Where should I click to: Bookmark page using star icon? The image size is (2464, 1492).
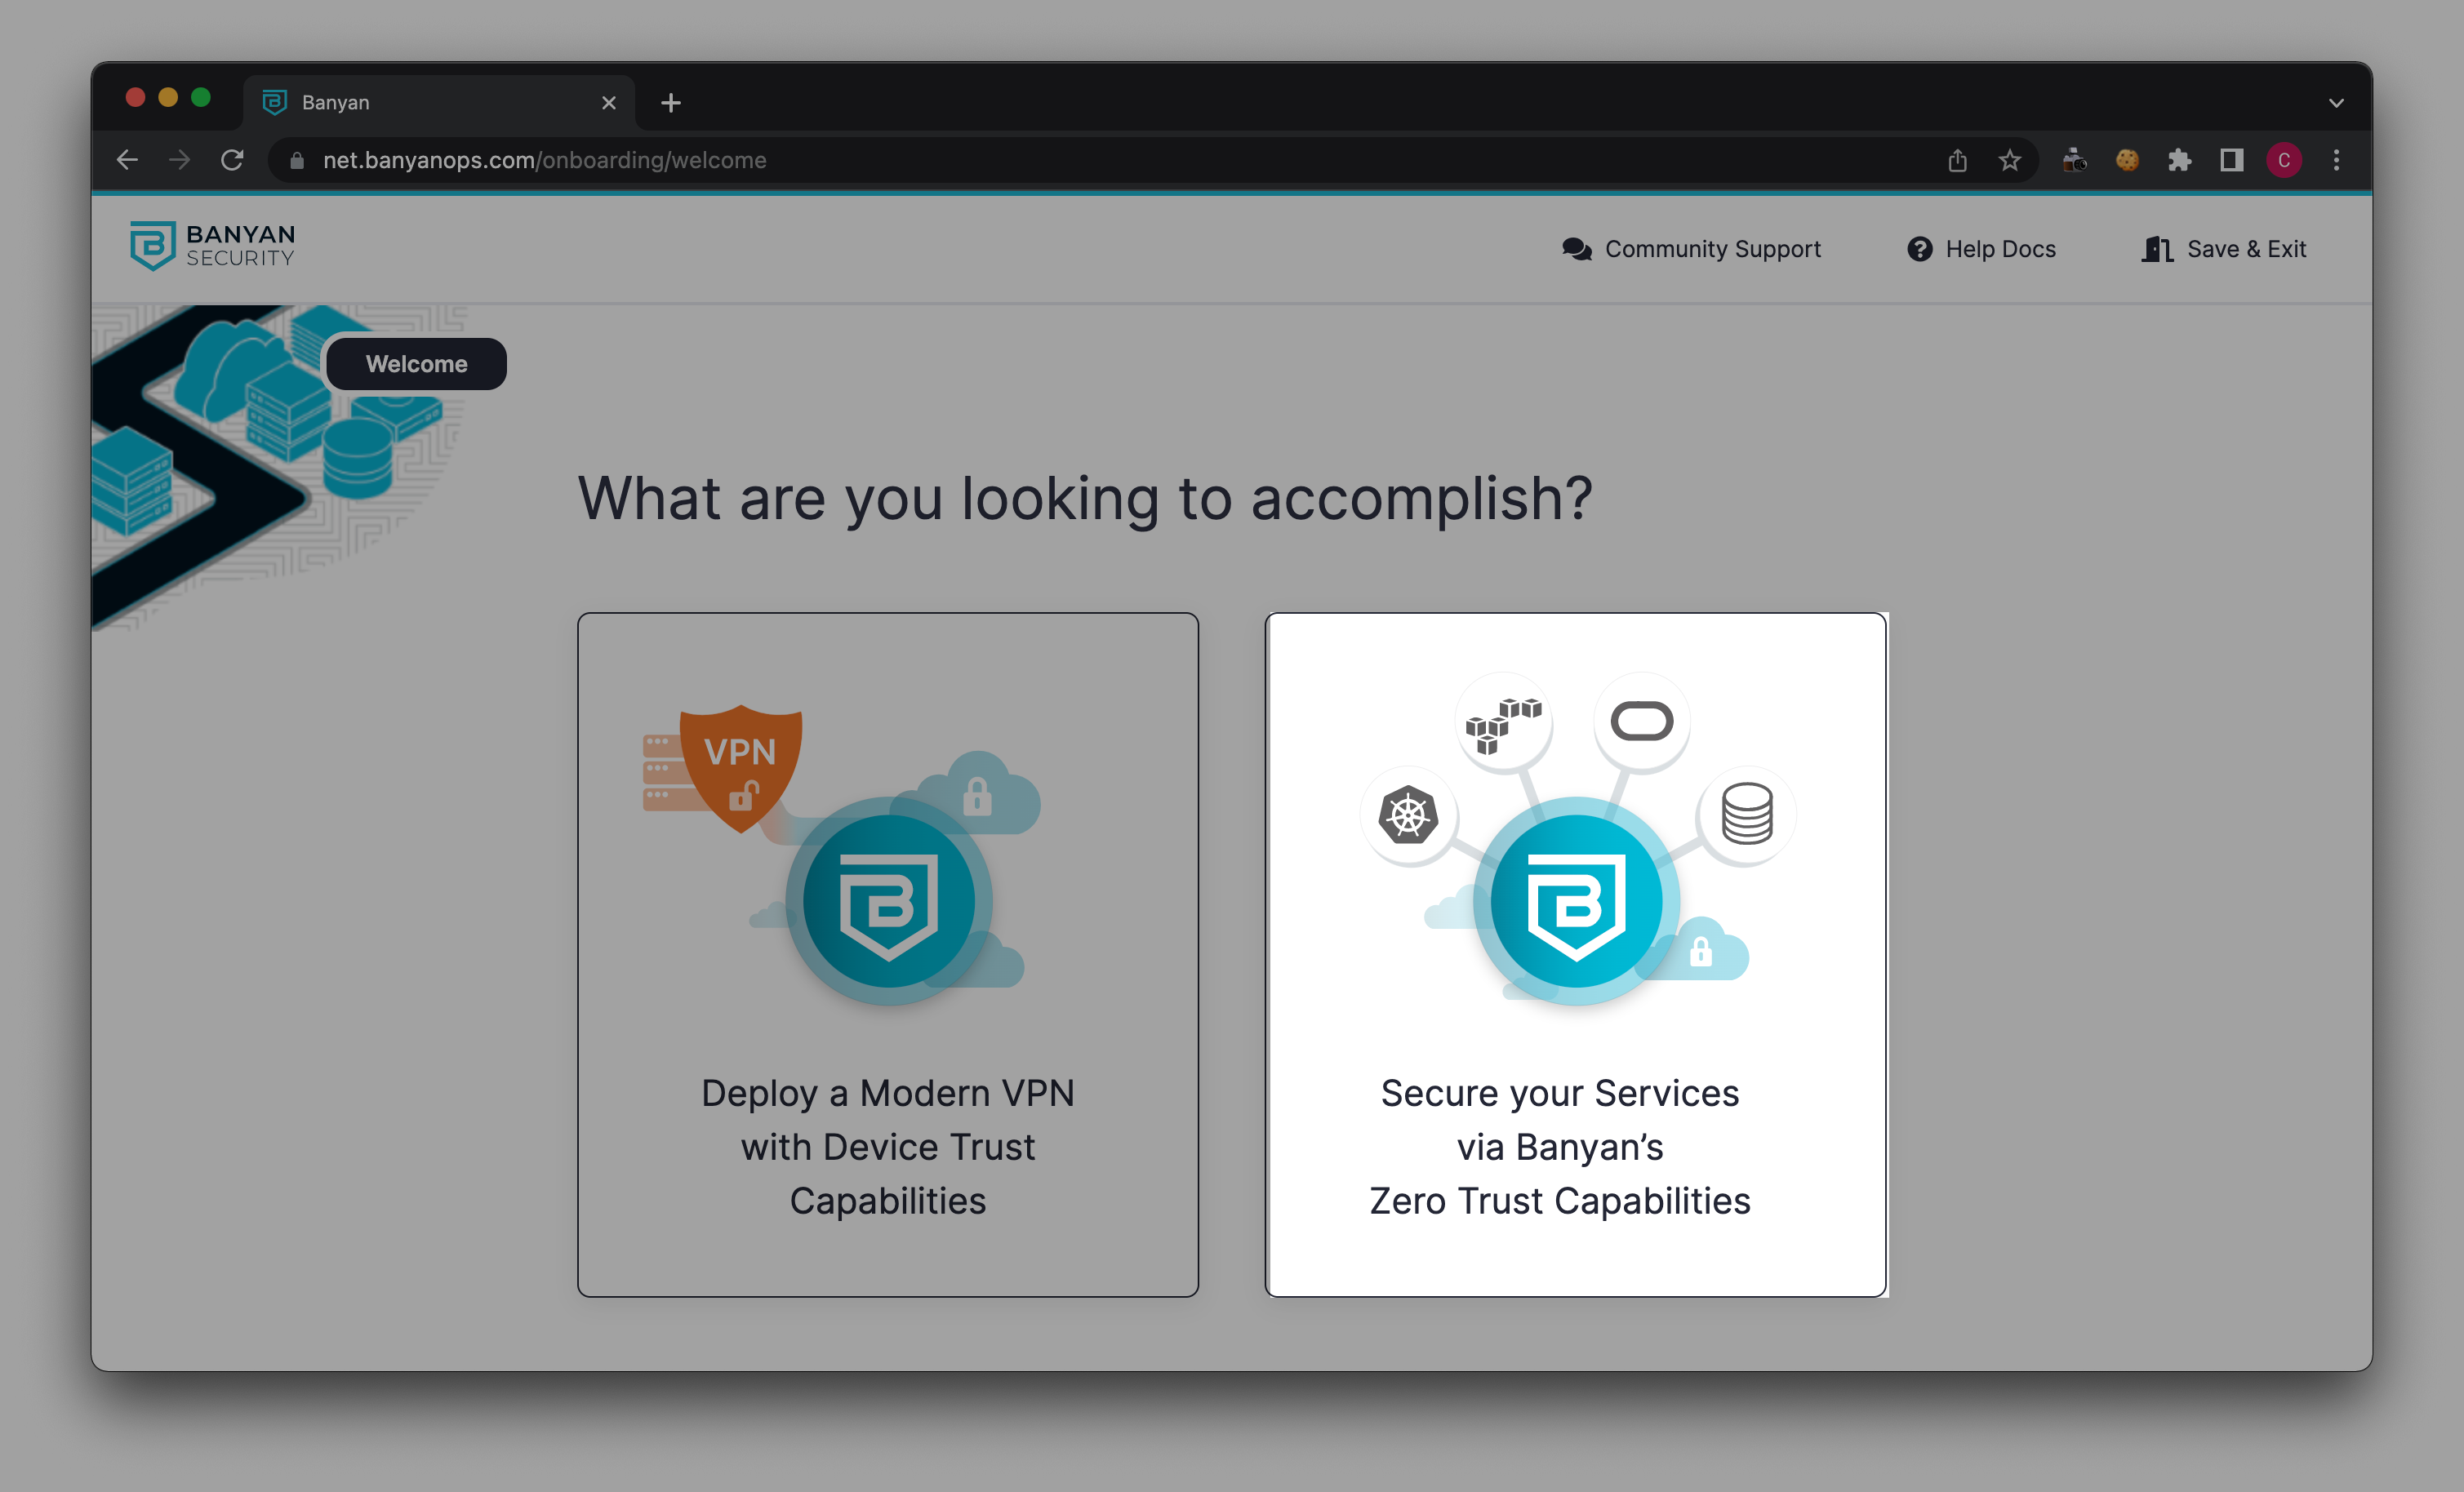click(2009, 160)
